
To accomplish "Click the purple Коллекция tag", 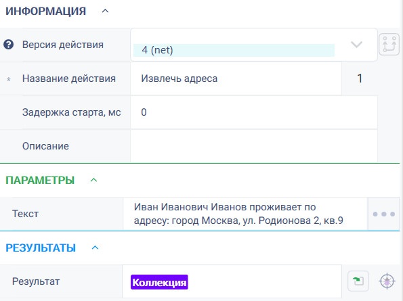I will click(159, 282).
